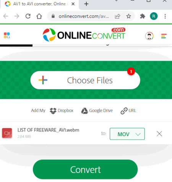The image size is (172, 182).
Task: Open the user profile avatar icon
Action: (x=149, y=36)
